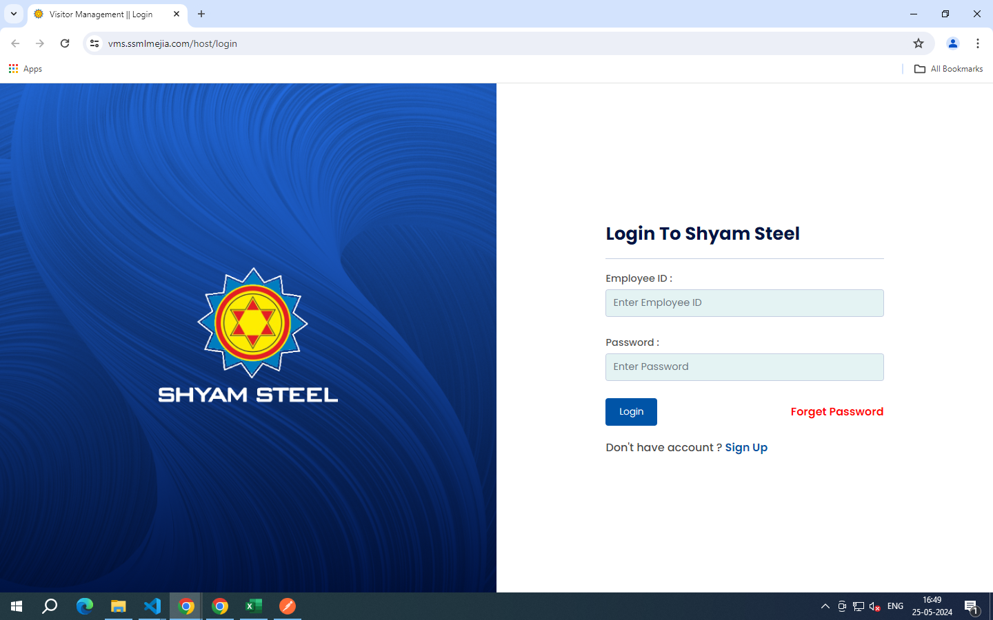Open Excel from the taskbar
The height and width of the screenshot is (620, 993).
click(254, 606)
